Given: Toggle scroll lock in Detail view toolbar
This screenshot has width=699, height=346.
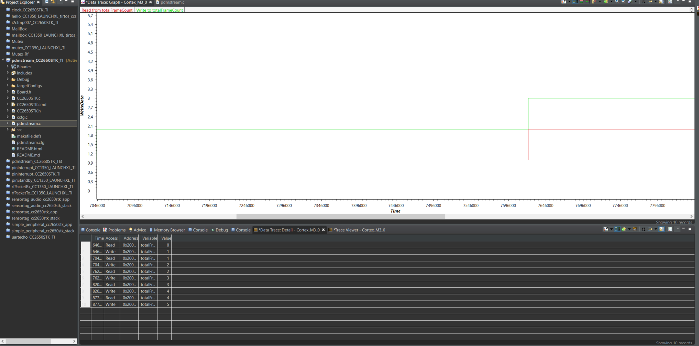Looking at the screenshot, I should (x=662, y=229).
